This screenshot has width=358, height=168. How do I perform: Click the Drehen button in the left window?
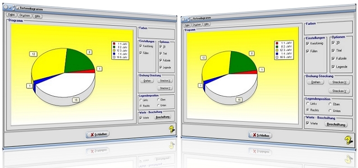147,81
